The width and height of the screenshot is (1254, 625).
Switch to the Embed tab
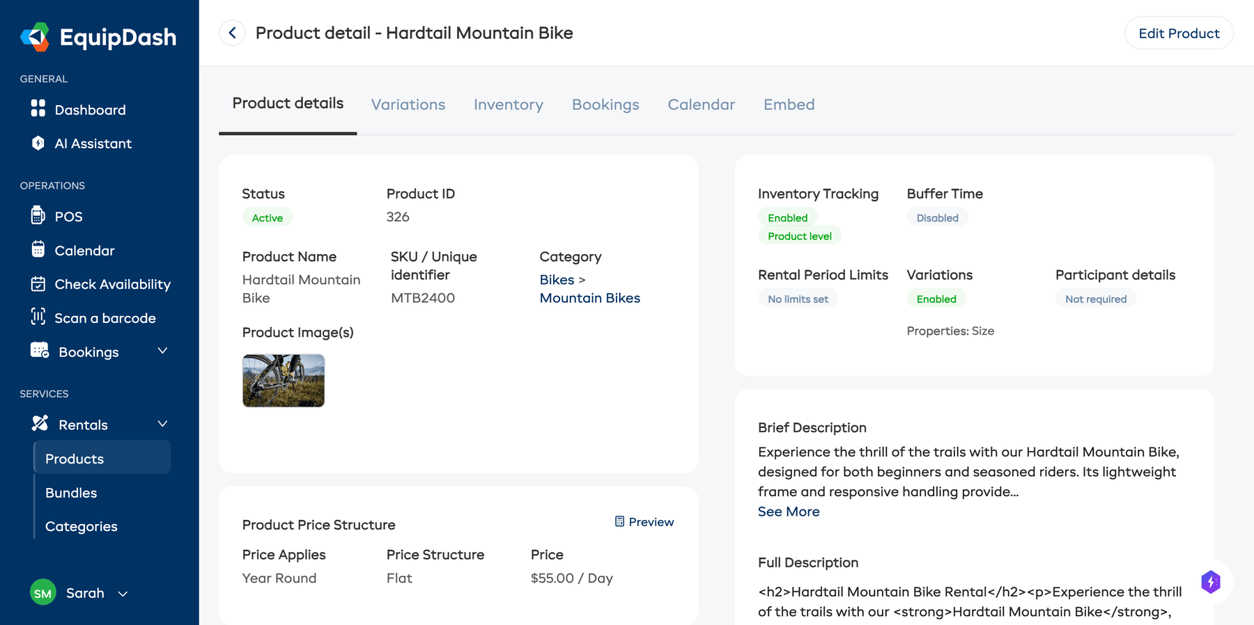click(x=789, y=104)
